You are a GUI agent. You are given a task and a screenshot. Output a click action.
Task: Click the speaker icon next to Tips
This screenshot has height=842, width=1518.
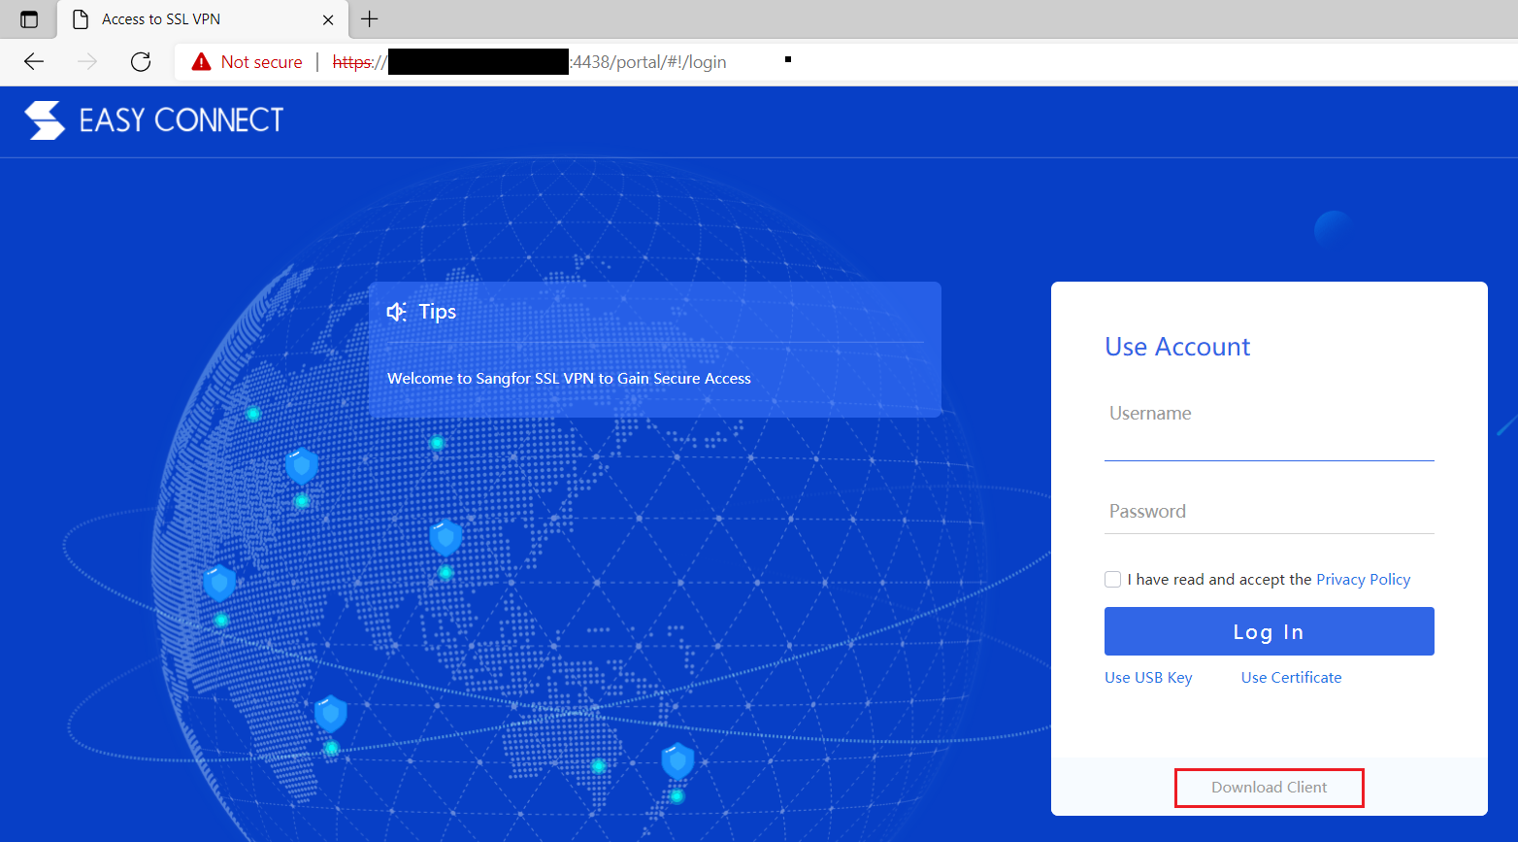(x=395, y=311)
